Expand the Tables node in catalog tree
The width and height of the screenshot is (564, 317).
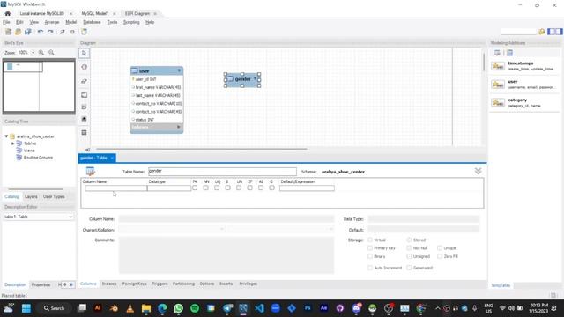pos(13,144)
